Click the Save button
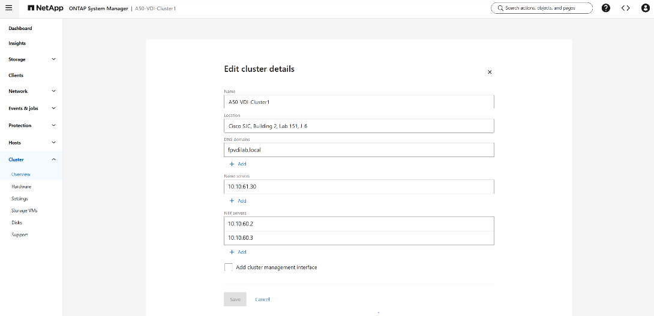Viewport: 654px width, 316px height. pyautogui.click(x=235, y=299)
